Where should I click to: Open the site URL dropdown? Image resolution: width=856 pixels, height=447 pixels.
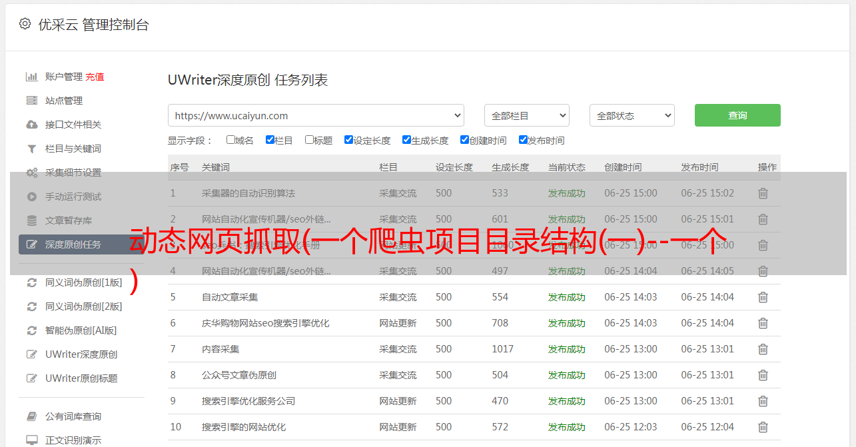coord(316,115)
